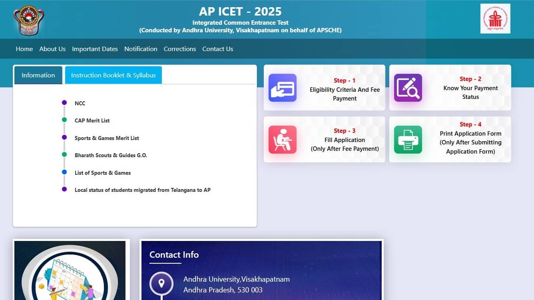The height and width of the screenshot is (300, 534).
Task: Click the CAP Merit List link
Action: 92,120
